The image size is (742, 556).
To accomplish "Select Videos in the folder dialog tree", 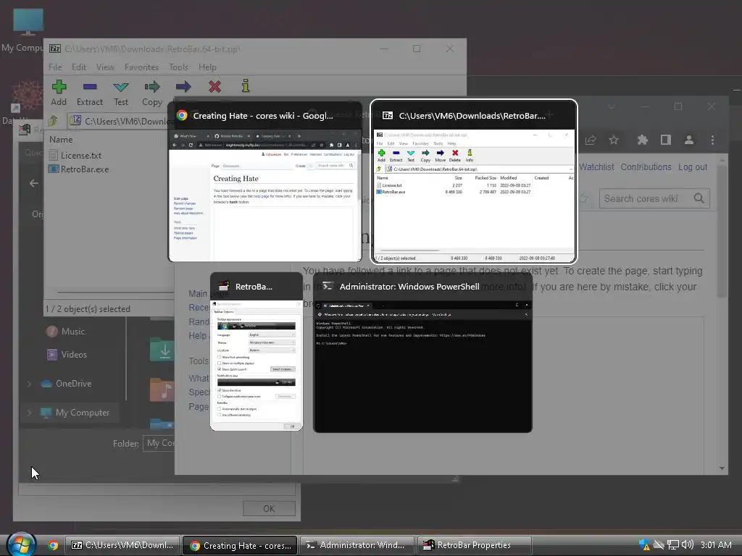I will pos(67,355).
